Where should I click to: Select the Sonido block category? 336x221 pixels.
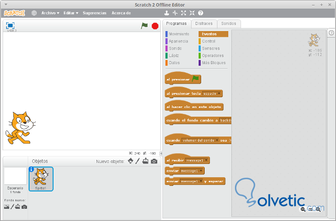coord(174,48)
